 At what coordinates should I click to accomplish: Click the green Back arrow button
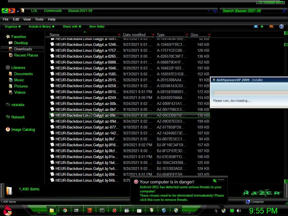pyautogui.click(x=5, y=11)
